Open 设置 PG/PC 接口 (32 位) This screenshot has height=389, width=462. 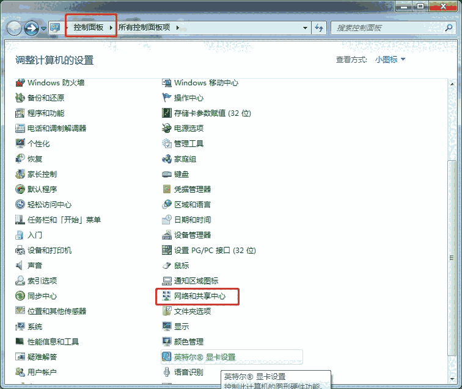(x=215, y=251)
